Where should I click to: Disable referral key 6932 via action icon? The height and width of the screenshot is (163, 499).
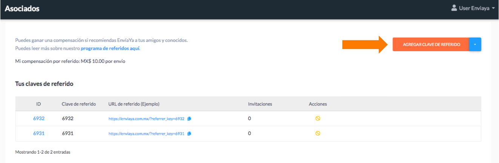318,118
